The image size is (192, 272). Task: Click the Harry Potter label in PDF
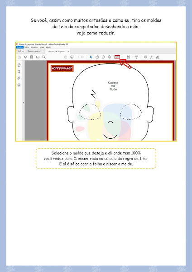click(x=62, y=68)
